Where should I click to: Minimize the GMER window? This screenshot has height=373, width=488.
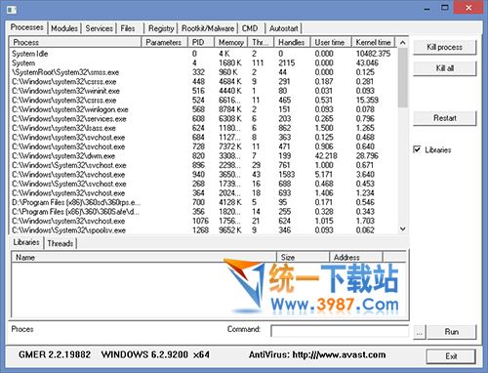427,8
